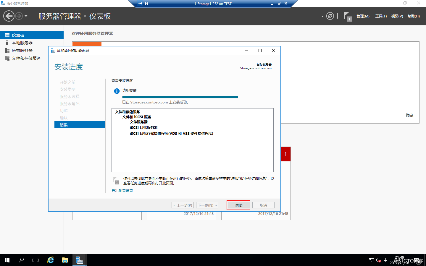
Task: Select the 确认 wizard step
Action: (x=64, y=118)
